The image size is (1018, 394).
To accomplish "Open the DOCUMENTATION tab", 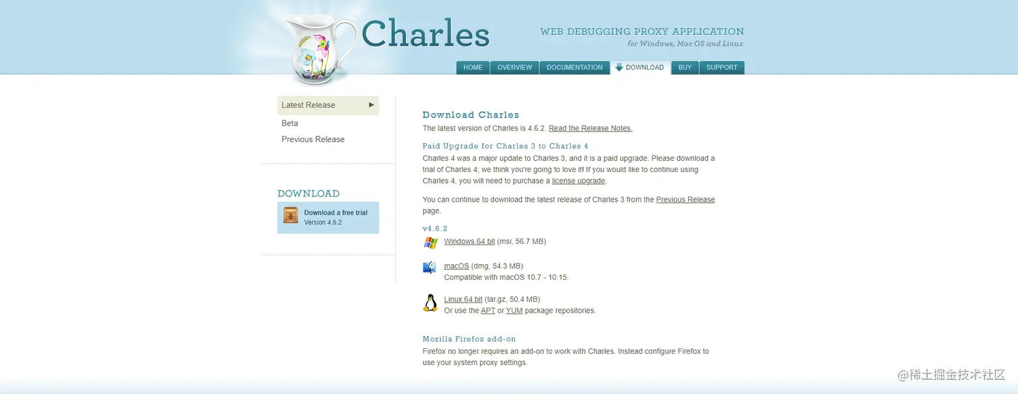I will point(574,68).
